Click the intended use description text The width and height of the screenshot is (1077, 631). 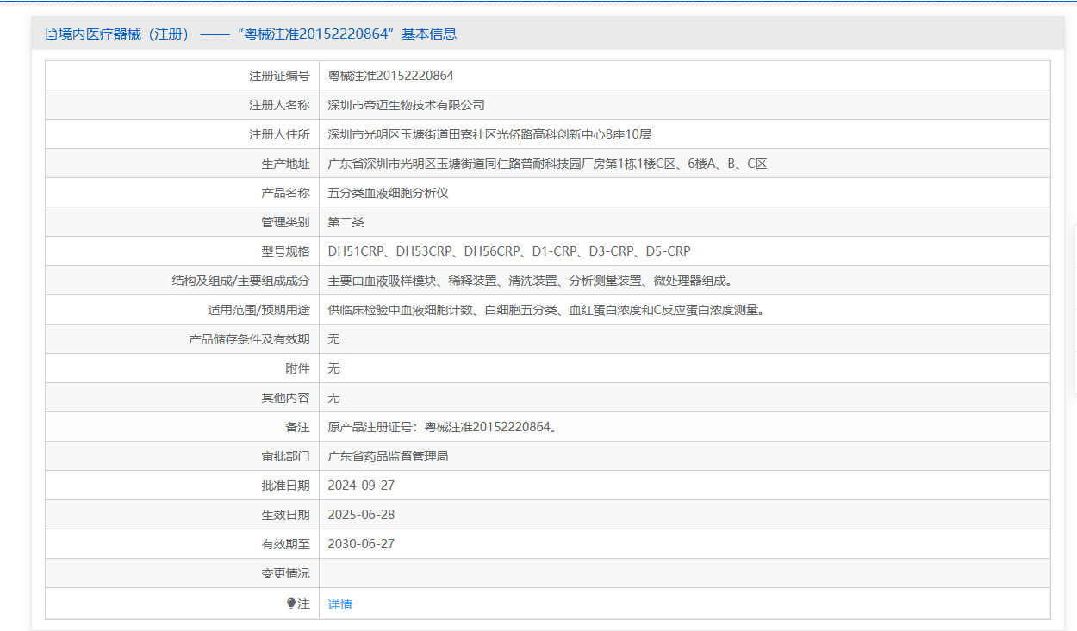pyautogui.click(x=545, y=310)
